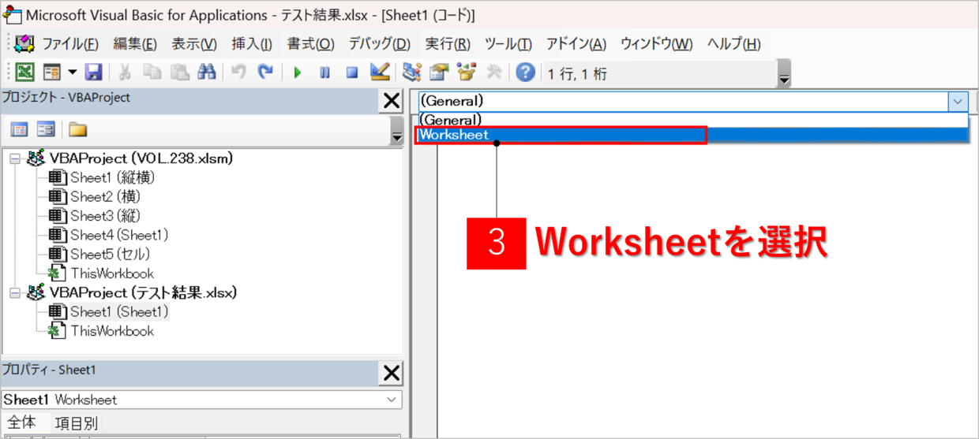Click View Code icon in project pane
The image size is (979, 439).
[x=20, y=129]
